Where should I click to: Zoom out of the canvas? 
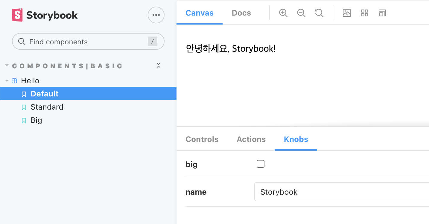[301, 13]
